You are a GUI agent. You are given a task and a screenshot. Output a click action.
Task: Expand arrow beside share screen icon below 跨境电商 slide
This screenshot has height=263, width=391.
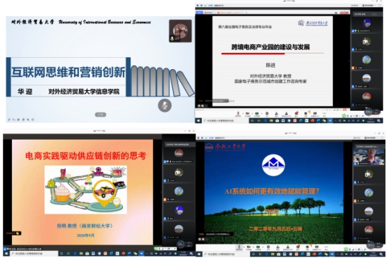point(261,114)
